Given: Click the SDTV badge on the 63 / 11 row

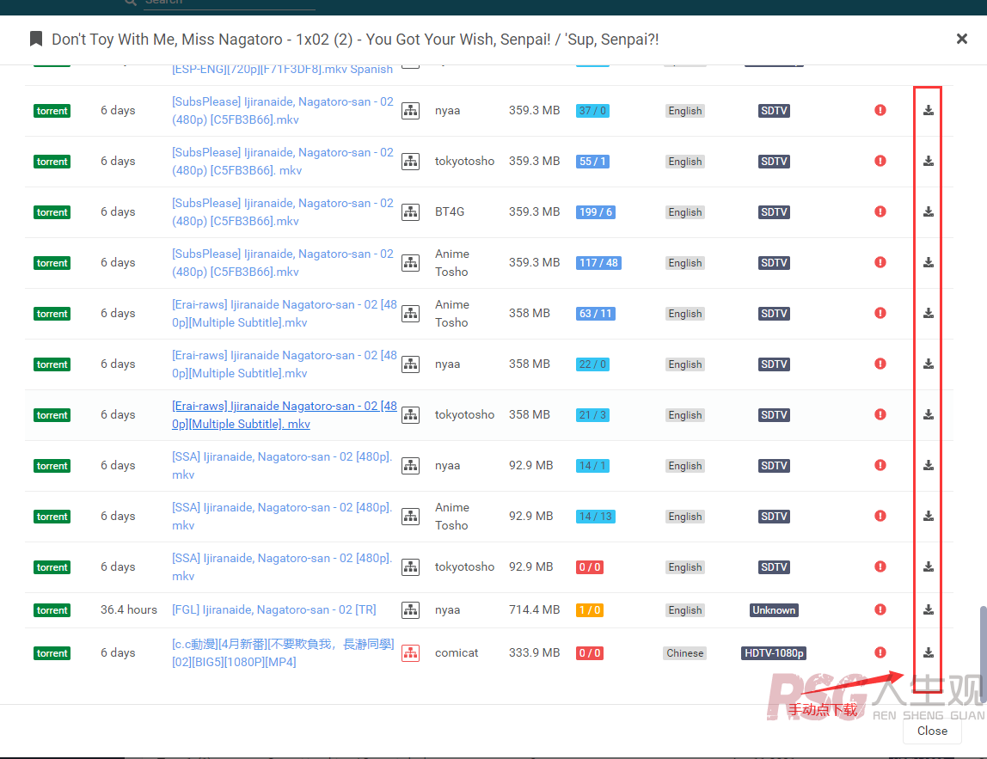Looking at the screenshot, I should [x=774, y=314].
